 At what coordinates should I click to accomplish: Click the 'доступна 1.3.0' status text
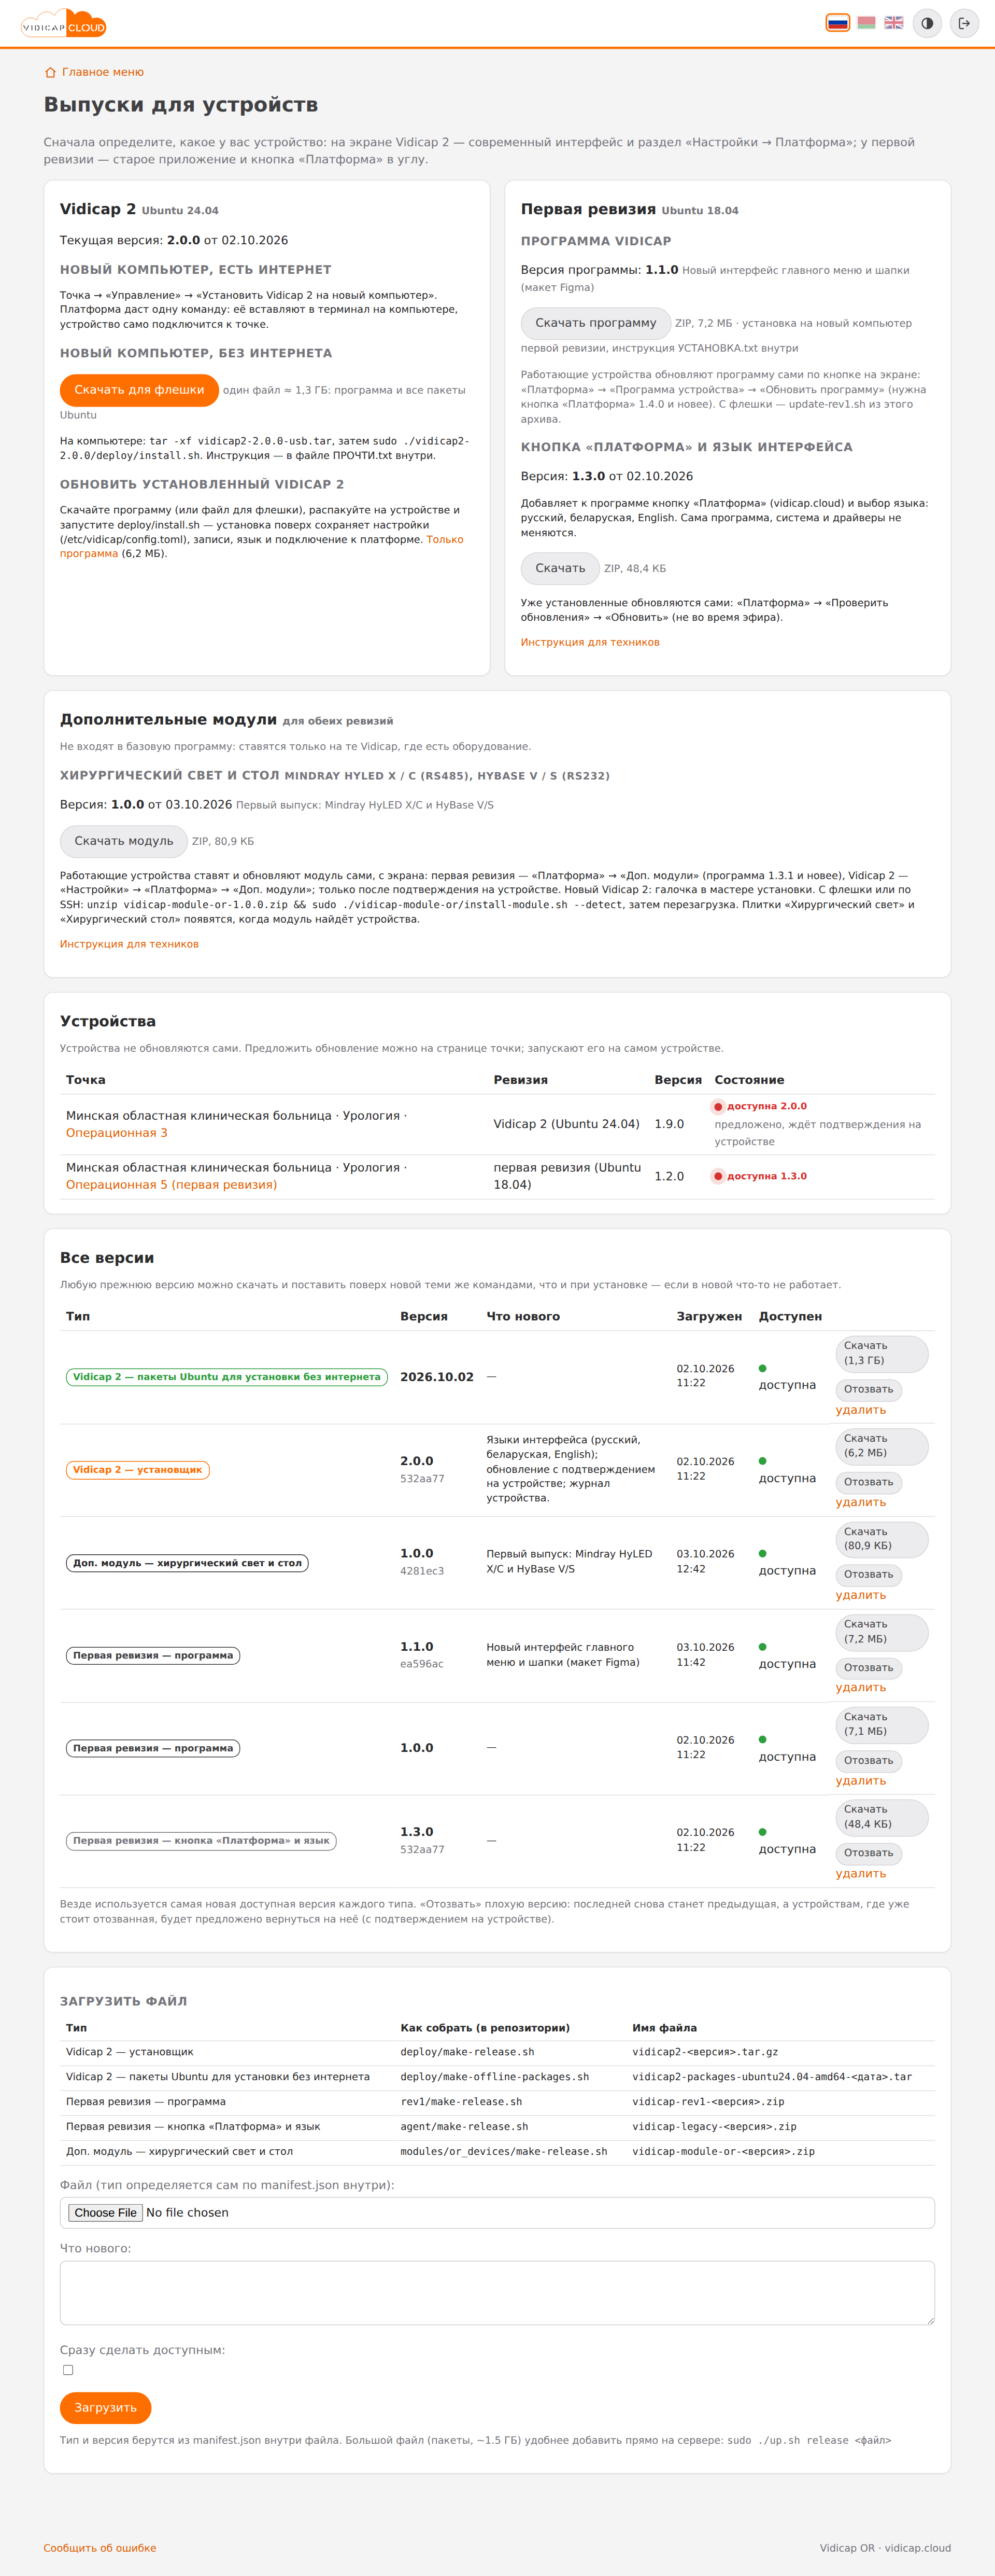(766, 1176)
